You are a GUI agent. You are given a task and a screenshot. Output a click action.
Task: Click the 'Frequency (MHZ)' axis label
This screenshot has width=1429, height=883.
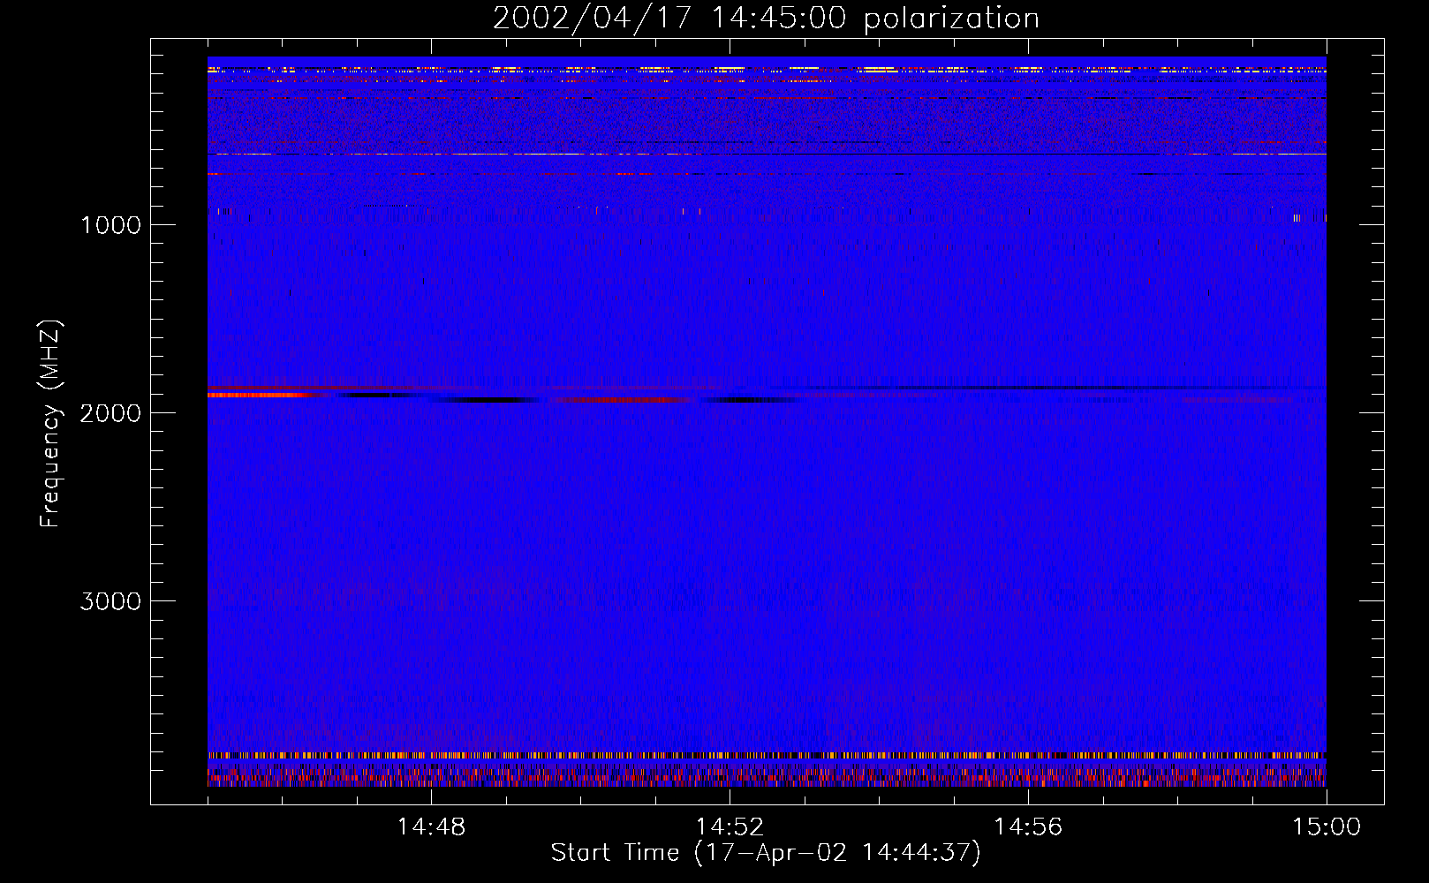(x=50, y=424)
